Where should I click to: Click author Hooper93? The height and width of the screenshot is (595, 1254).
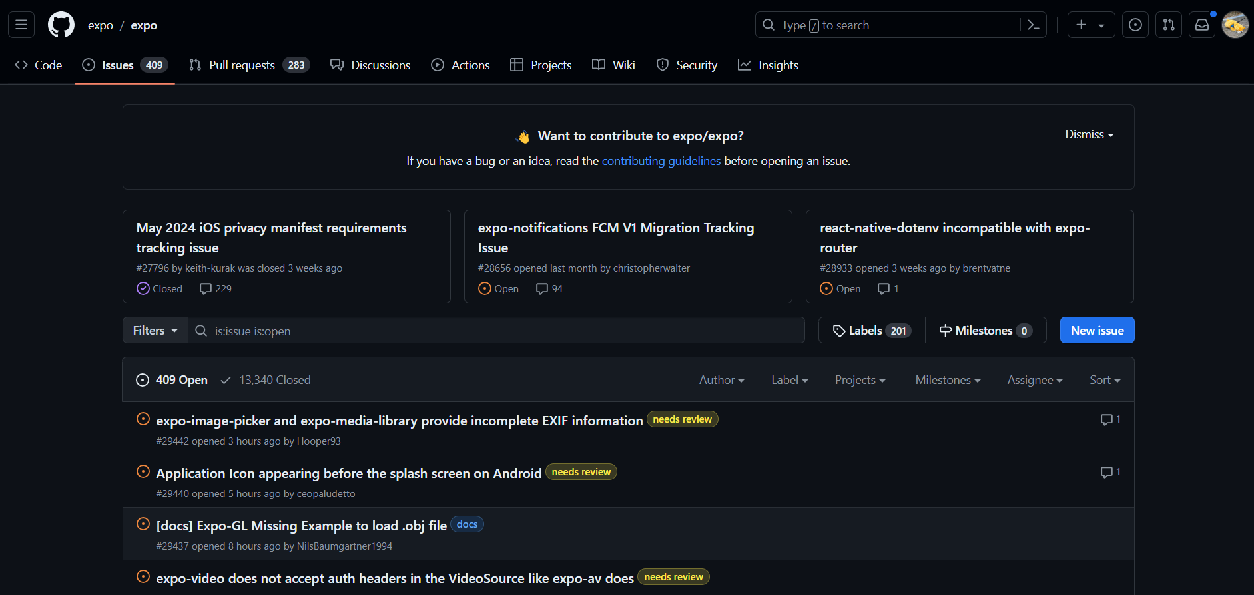[x=319, y=441]
